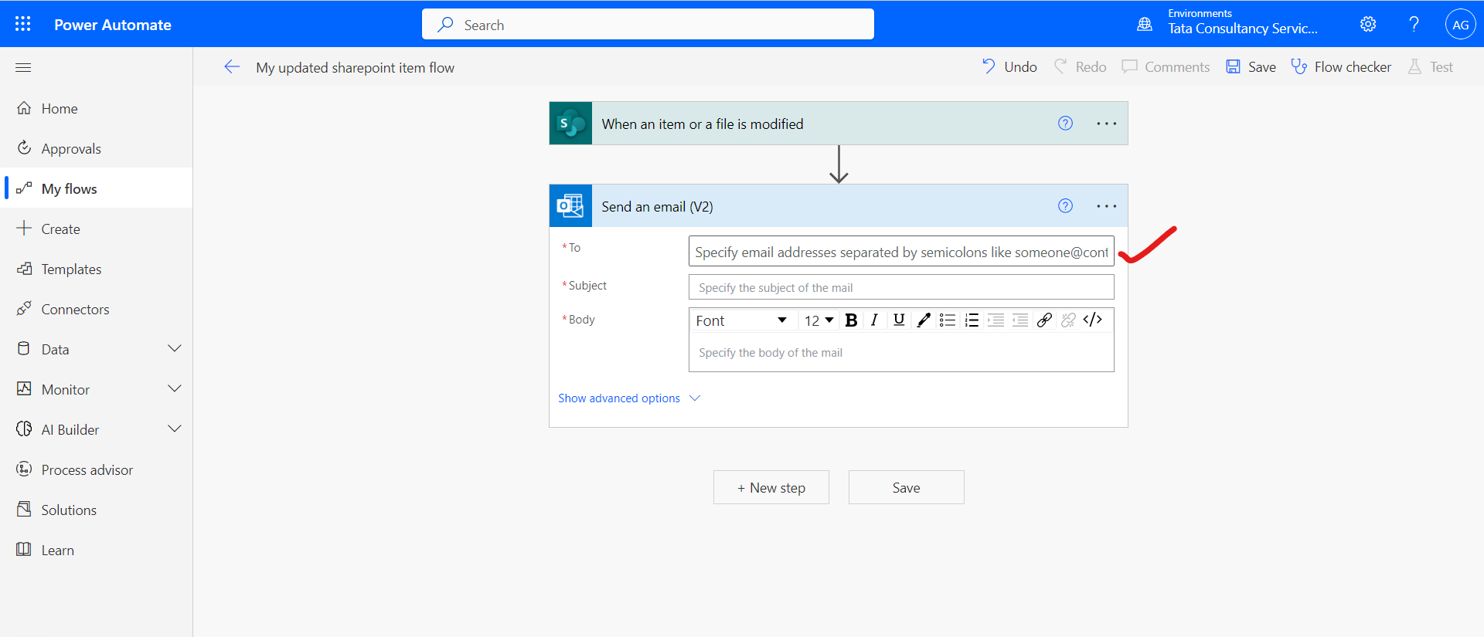Toggle underline formatting in body toolbar

pos(899,320)
